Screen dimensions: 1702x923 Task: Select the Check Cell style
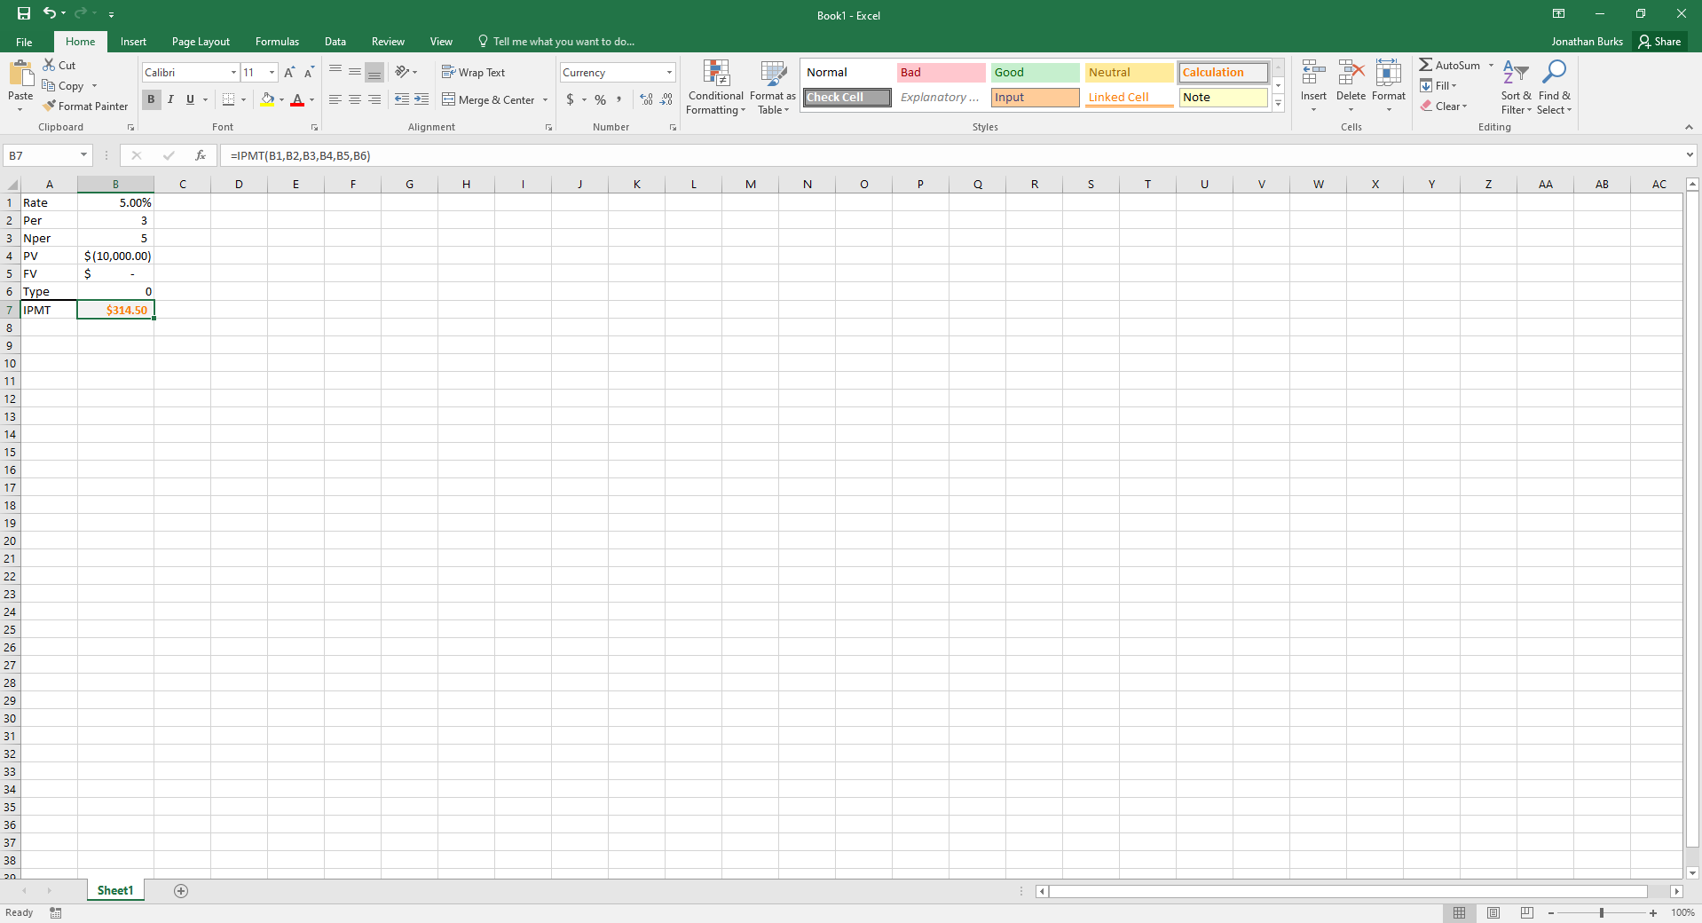click(846, 97)
